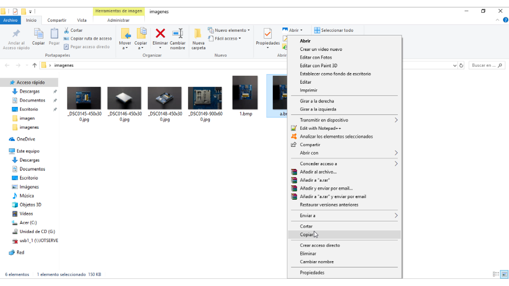Screen dimensions: 509x286
Task: Choose Copiar from context menu
Action: (306, 235)
